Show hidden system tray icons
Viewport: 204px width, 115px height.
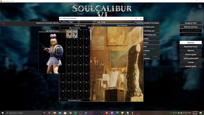point(171,113)
